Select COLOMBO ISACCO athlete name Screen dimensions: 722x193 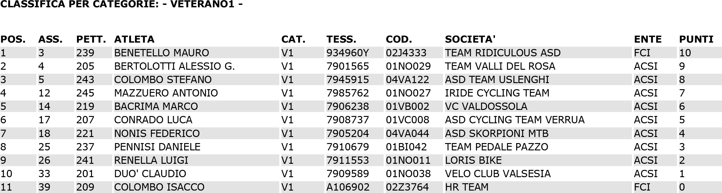click(159, 187)
